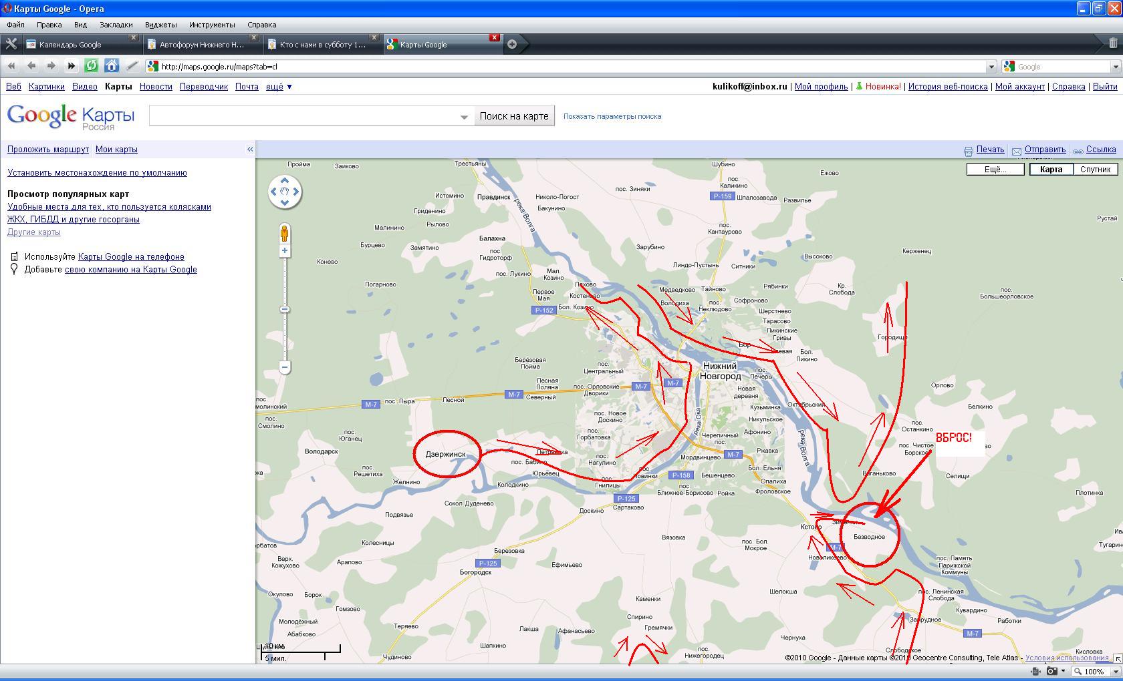Open the closed tabs trash icon

tap(1113, 43)
